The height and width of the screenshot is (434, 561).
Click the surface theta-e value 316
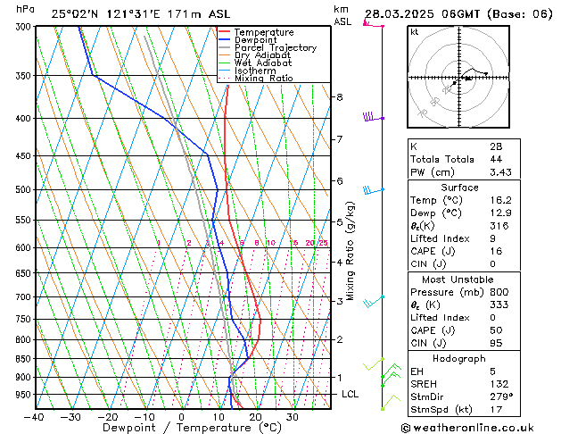(499, 226)
